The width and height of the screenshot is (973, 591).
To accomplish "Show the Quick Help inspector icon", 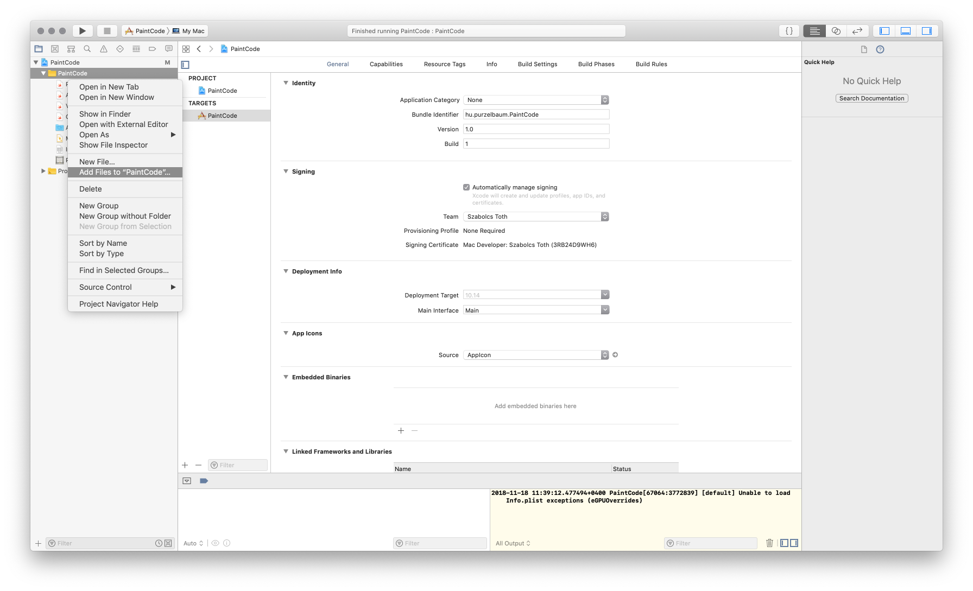I will tap(880, 49).
